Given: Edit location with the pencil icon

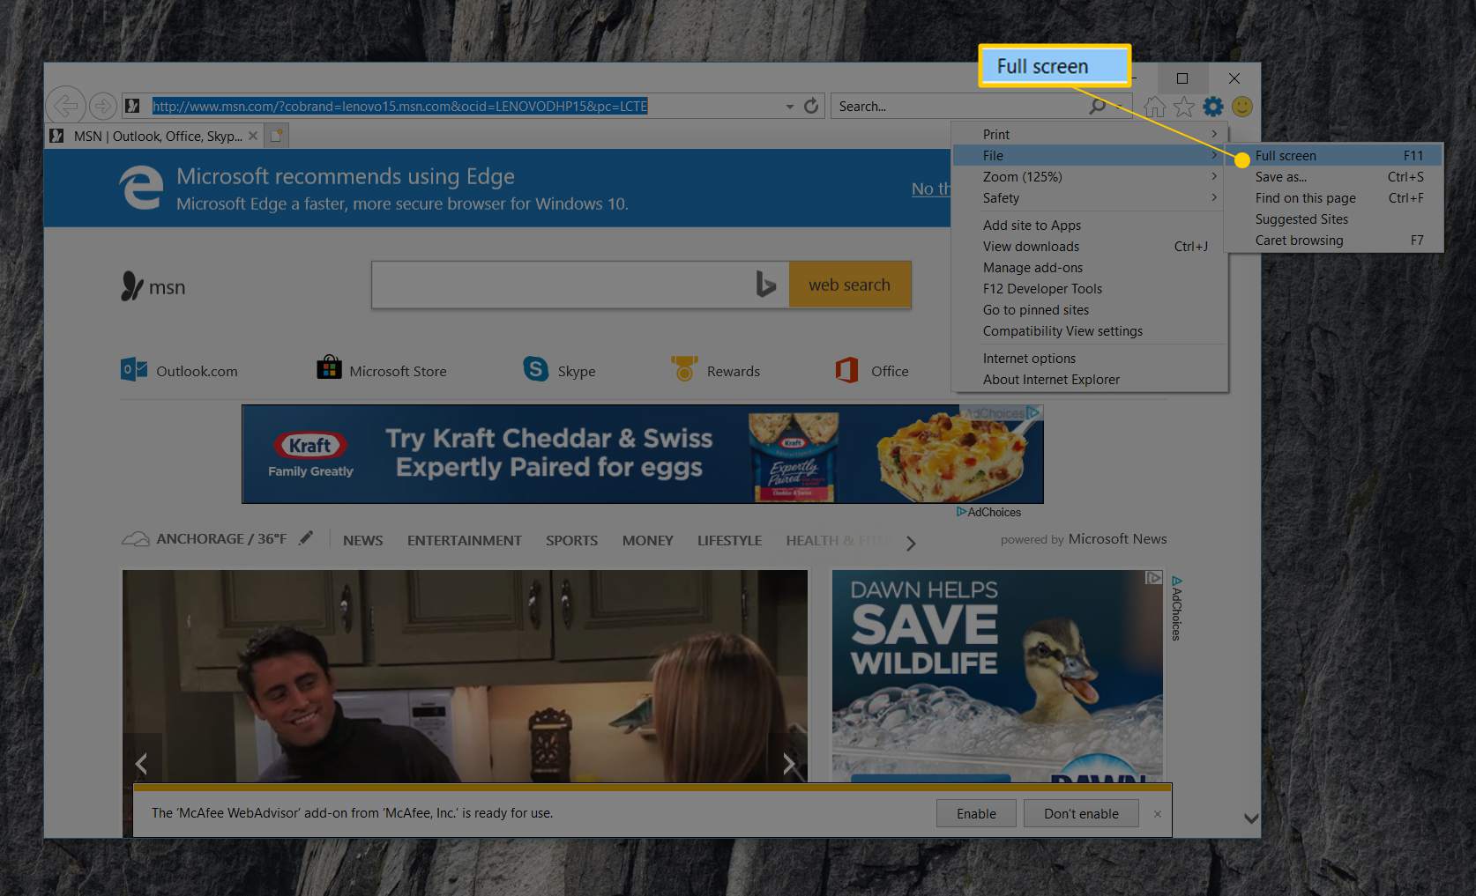Looking at the screenshot, I should [306, 538].
